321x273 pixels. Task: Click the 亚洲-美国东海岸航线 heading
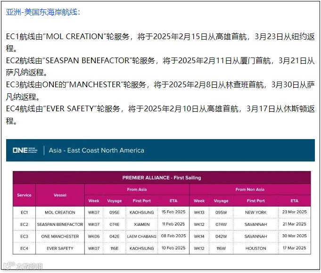click(x=43, y=12)
